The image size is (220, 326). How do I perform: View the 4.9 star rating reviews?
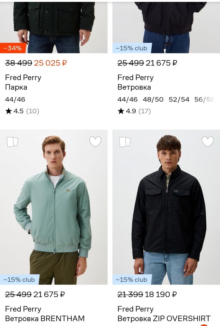pos(134,111)
